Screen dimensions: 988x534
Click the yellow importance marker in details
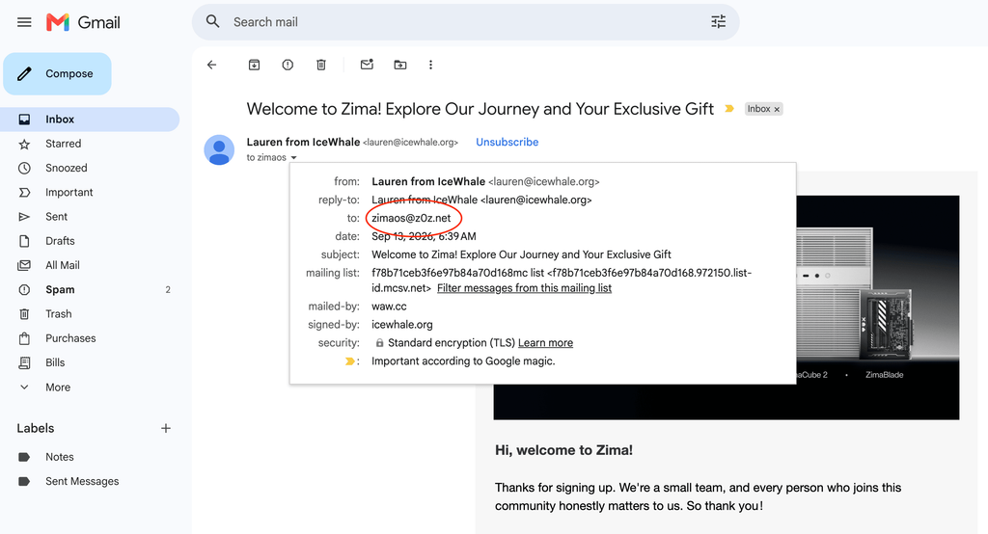pyautogui.click(x=349, y=361)
